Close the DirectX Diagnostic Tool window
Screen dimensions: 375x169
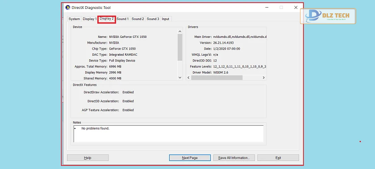pos(296,8)
